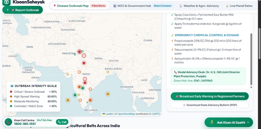Click the toll-free number 1800-180-1551
The height and width of the screenshot is (129, 261).
click(25, 124)
